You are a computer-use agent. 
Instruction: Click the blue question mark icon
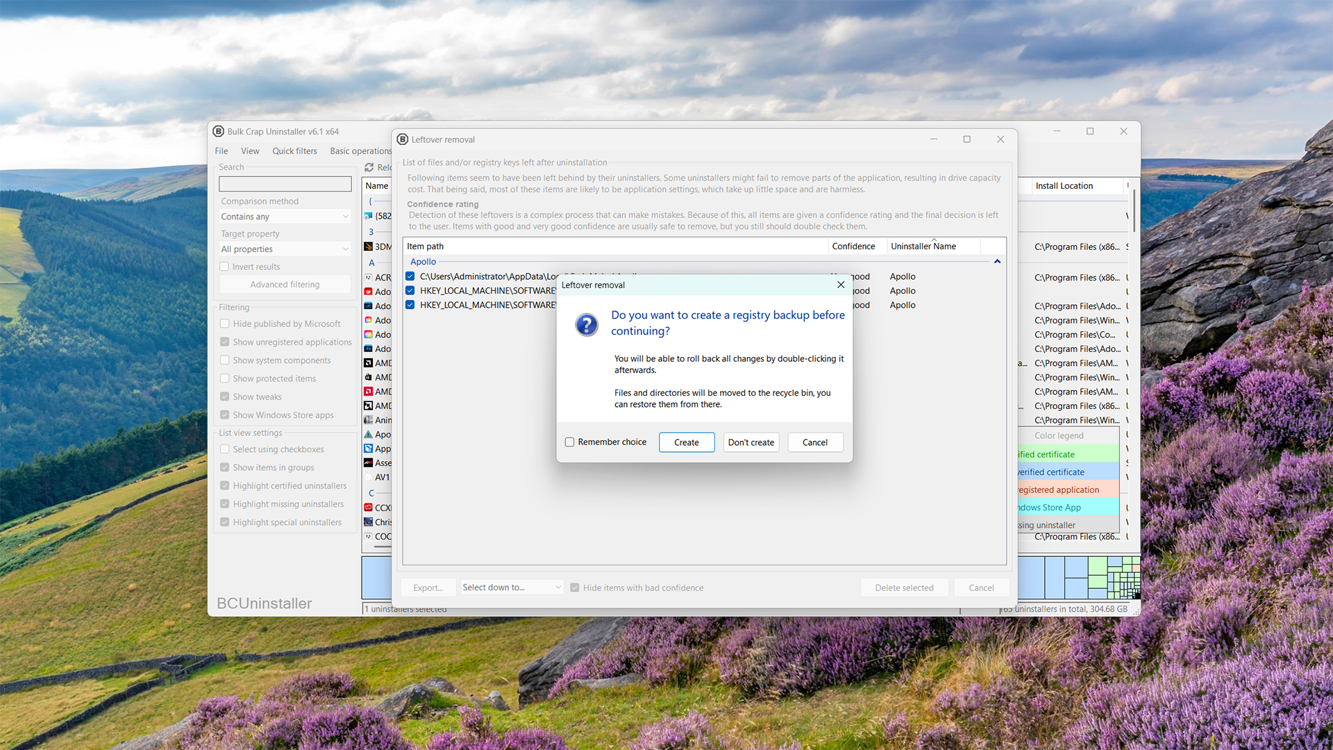point(587,324)
